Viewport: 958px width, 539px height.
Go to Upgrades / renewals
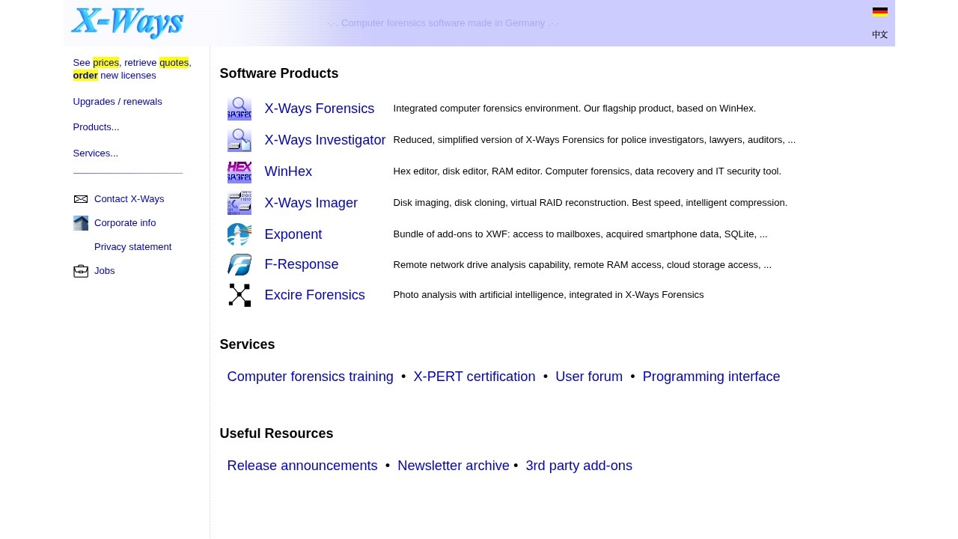point(118,102)
